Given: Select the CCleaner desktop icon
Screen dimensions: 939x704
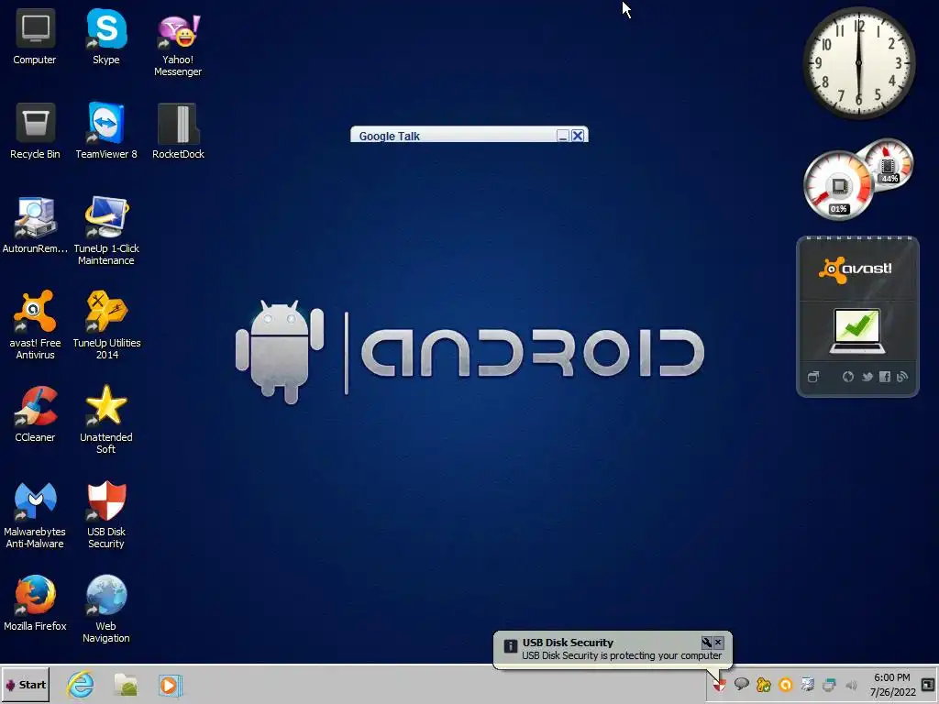Looking at the screenshot, I should [x=35, y=415].
